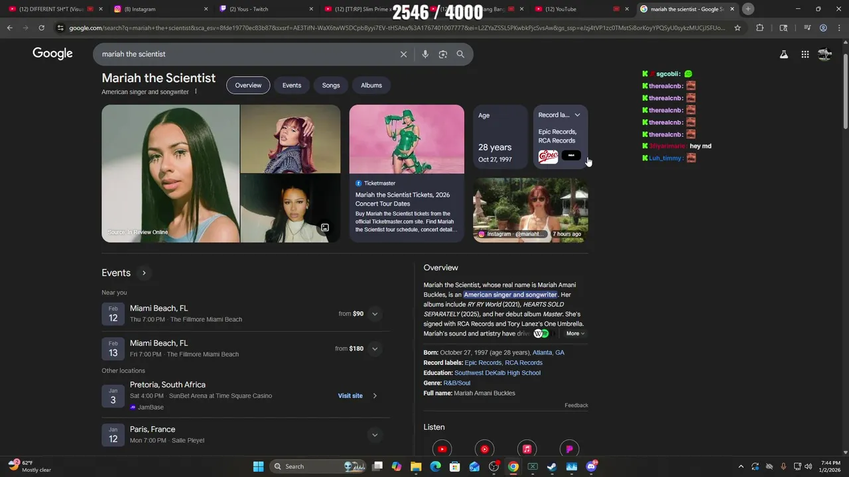Open the Google apps grid
The image size is (849, 477).
[805, 54]
